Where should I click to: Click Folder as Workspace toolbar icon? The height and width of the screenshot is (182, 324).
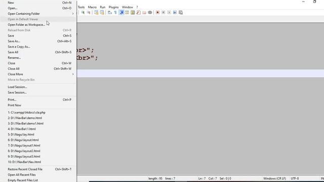coord(144,13)
